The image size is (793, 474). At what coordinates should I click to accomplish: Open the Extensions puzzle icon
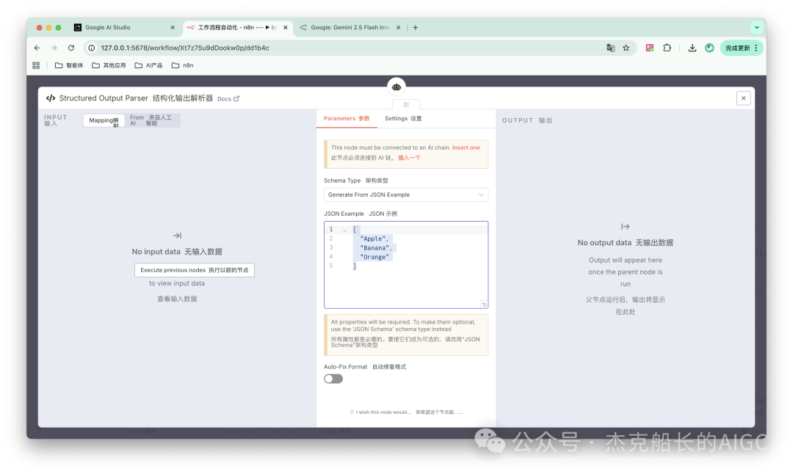667,48
